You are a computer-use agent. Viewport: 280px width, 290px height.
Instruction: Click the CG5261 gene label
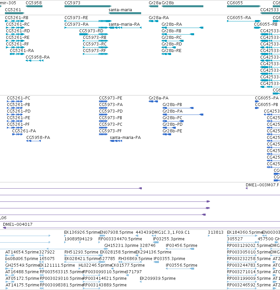click(x=13, y=10)
